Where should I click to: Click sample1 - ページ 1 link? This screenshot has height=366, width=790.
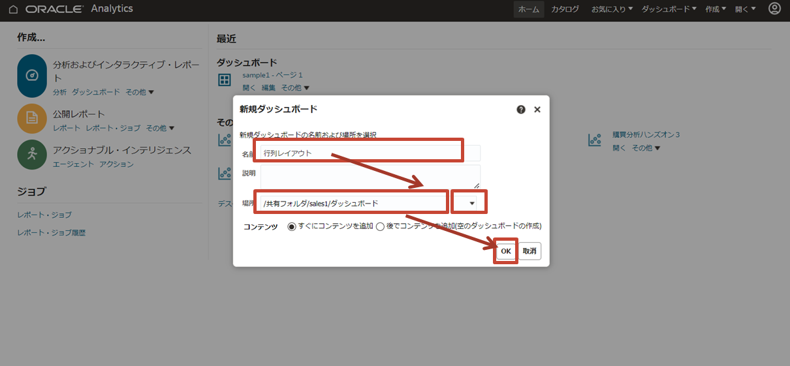click(x=272, y=75)
